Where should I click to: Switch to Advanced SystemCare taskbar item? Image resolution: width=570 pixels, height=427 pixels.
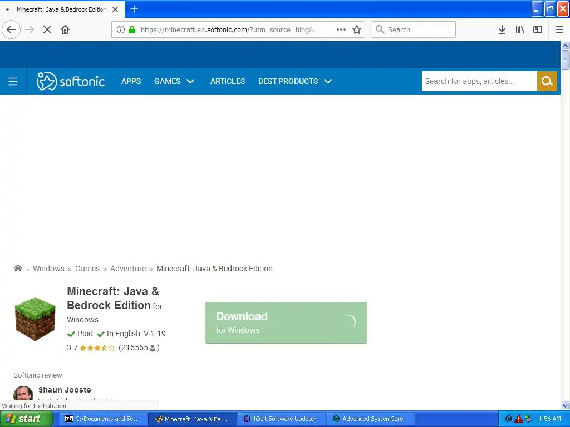click(370, 419)
